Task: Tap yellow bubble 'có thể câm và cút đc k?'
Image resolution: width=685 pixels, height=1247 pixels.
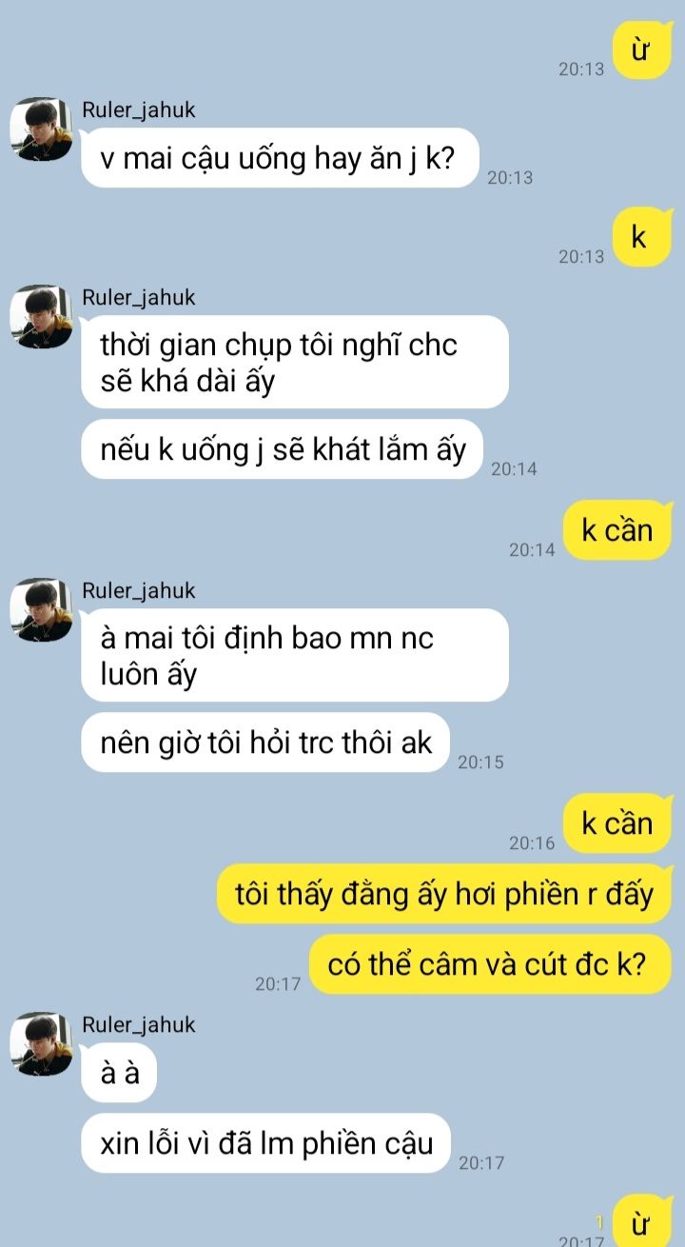Action: pos(492,965)
